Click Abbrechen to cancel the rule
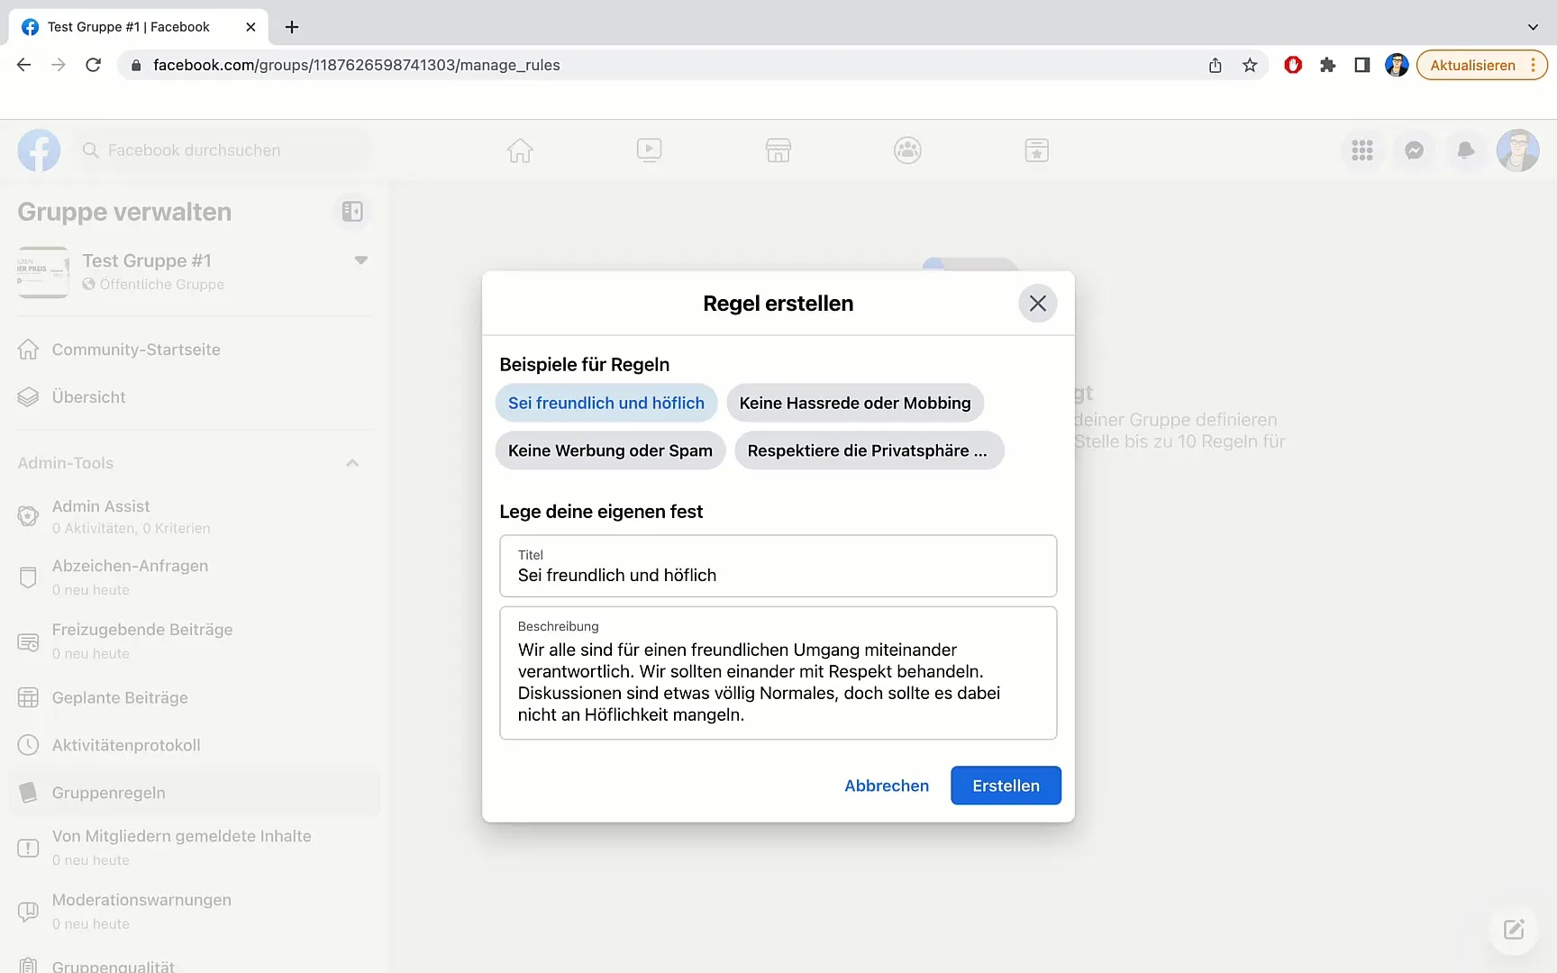 click(887, 786)
